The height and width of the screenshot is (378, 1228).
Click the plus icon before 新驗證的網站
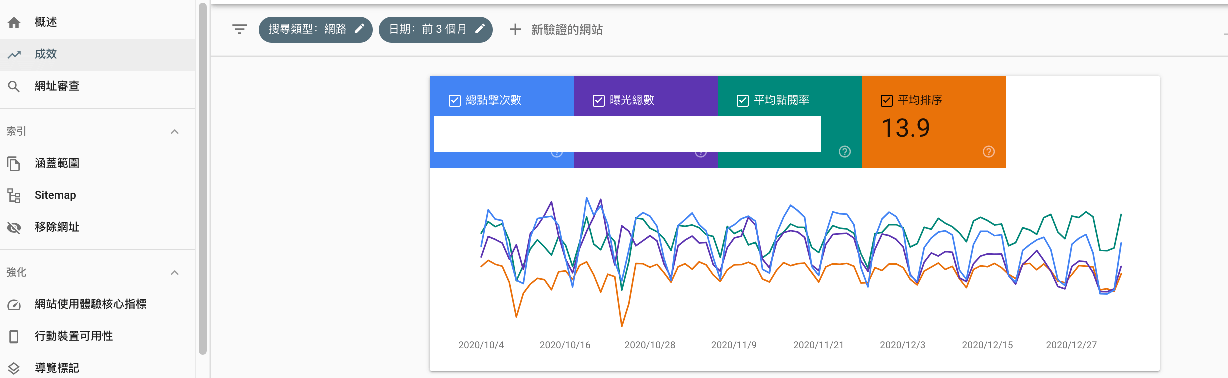[x=515, y=29]
